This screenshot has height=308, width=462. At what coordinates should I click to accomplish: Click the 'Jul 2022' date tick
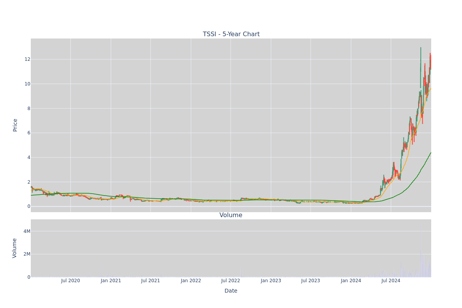231,281
